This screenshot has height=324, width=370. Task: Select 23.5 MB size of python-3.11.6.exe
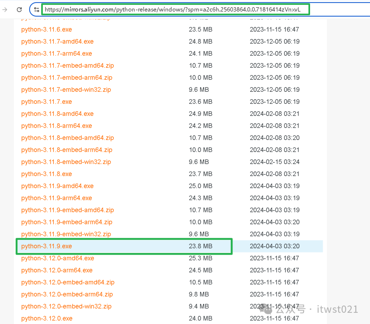tap(200, 29)
